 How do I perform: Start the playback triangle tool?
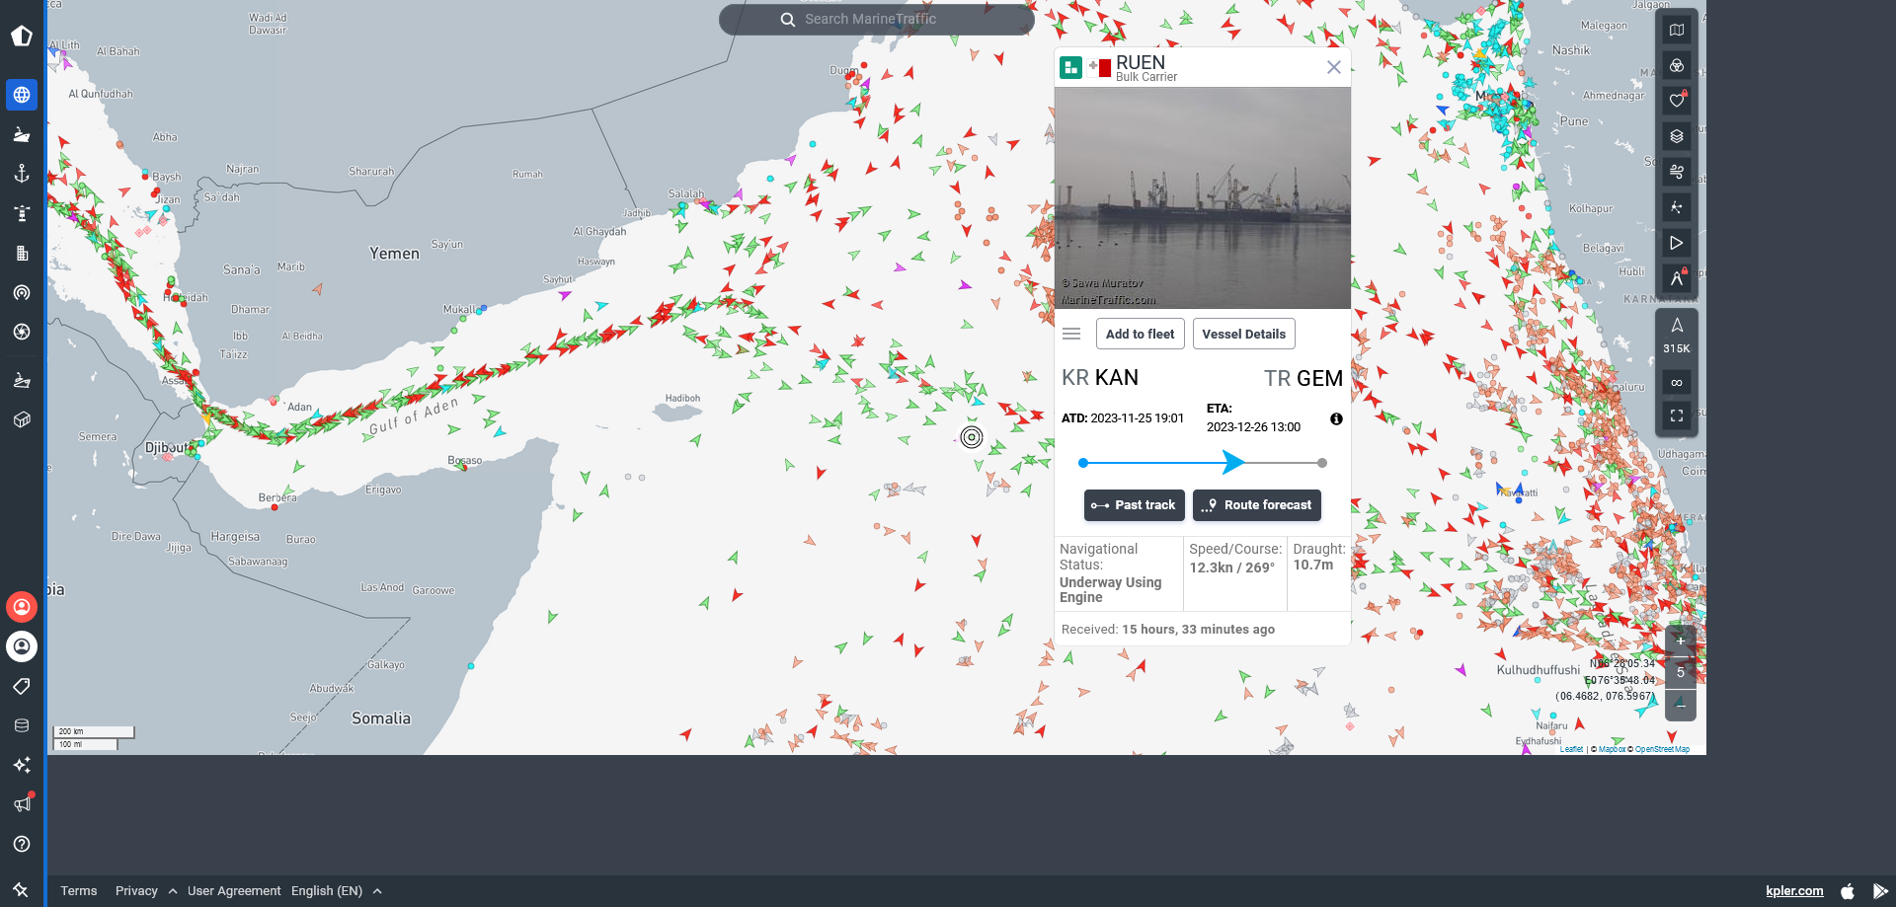(1677, 243)
